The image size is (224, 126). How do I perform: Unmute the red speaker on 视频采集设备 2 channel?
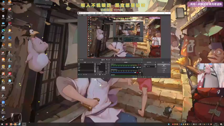[137, 73]
